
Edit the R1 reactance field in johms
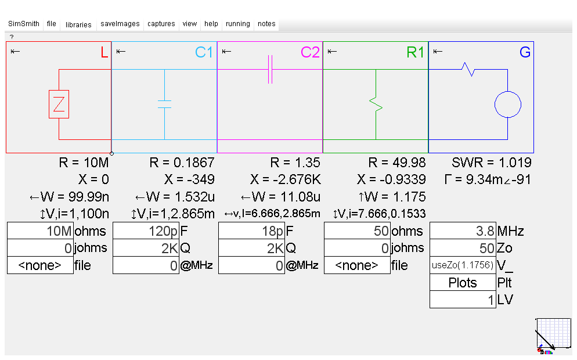tap(357, 248)
